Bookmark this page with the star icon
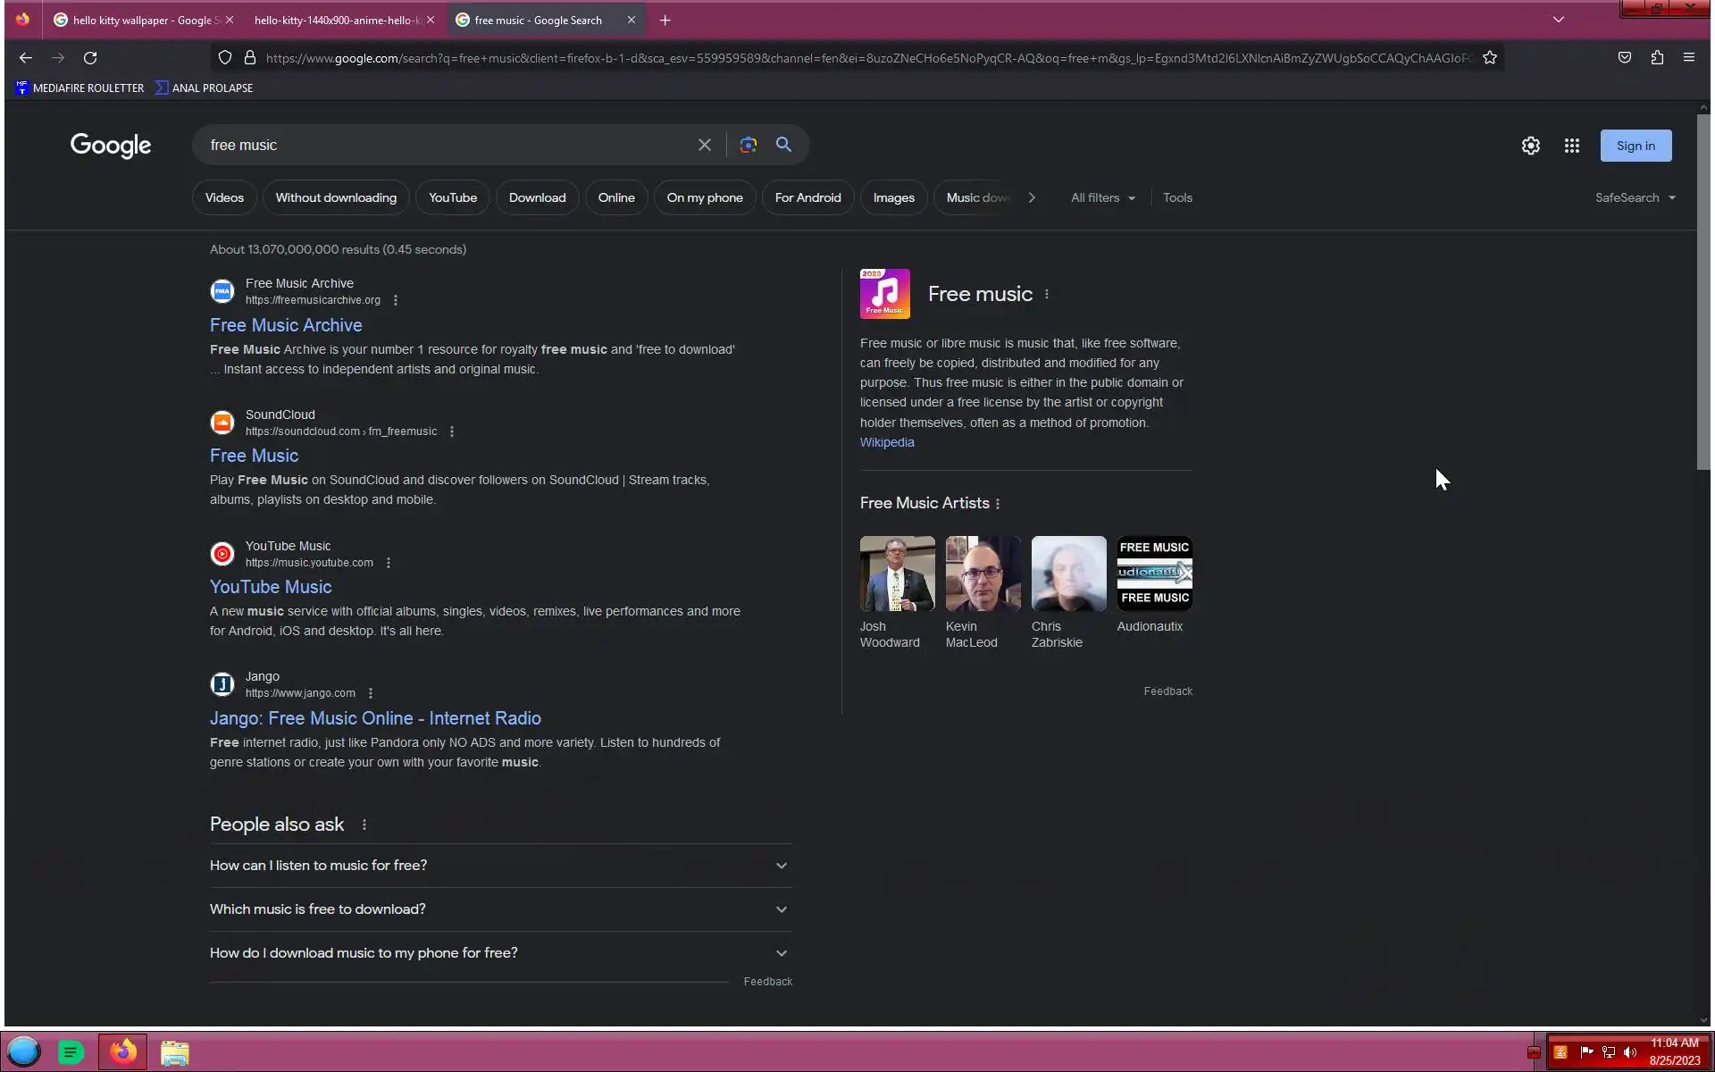 click(x=1490, y=58)
